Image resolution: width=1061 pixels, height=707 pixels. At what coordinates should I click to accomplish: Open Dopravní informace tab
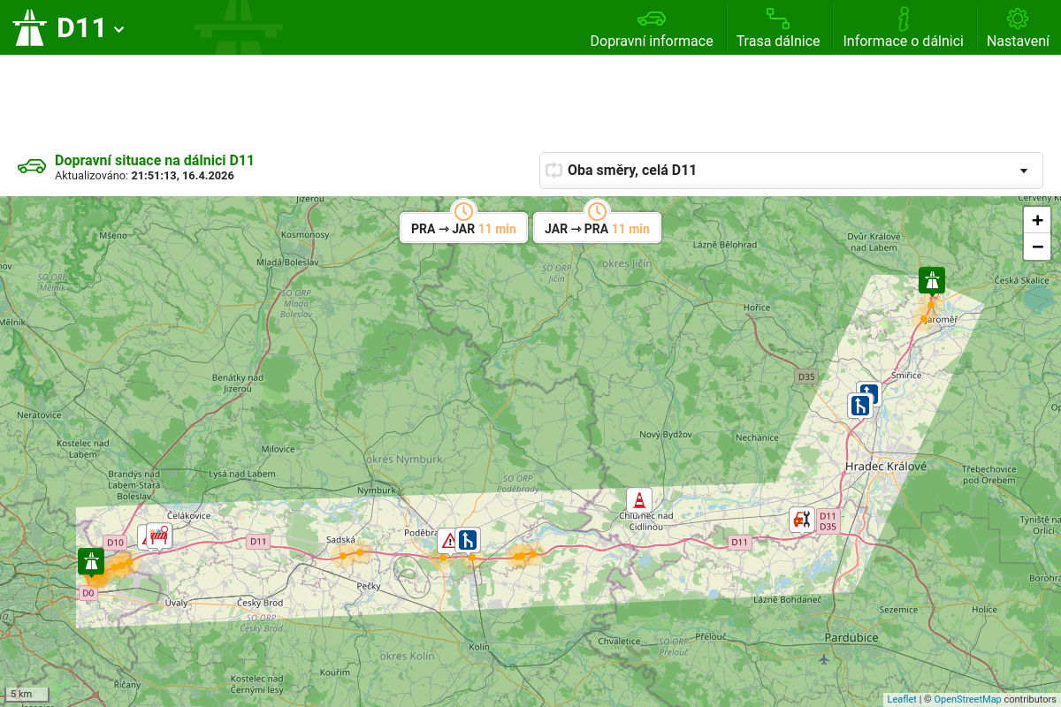coord(652,28)
